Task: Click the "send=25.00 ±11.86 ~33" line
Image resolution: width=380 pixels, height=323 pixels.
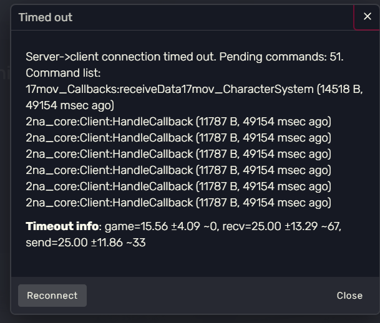Action: click(85, 243)
